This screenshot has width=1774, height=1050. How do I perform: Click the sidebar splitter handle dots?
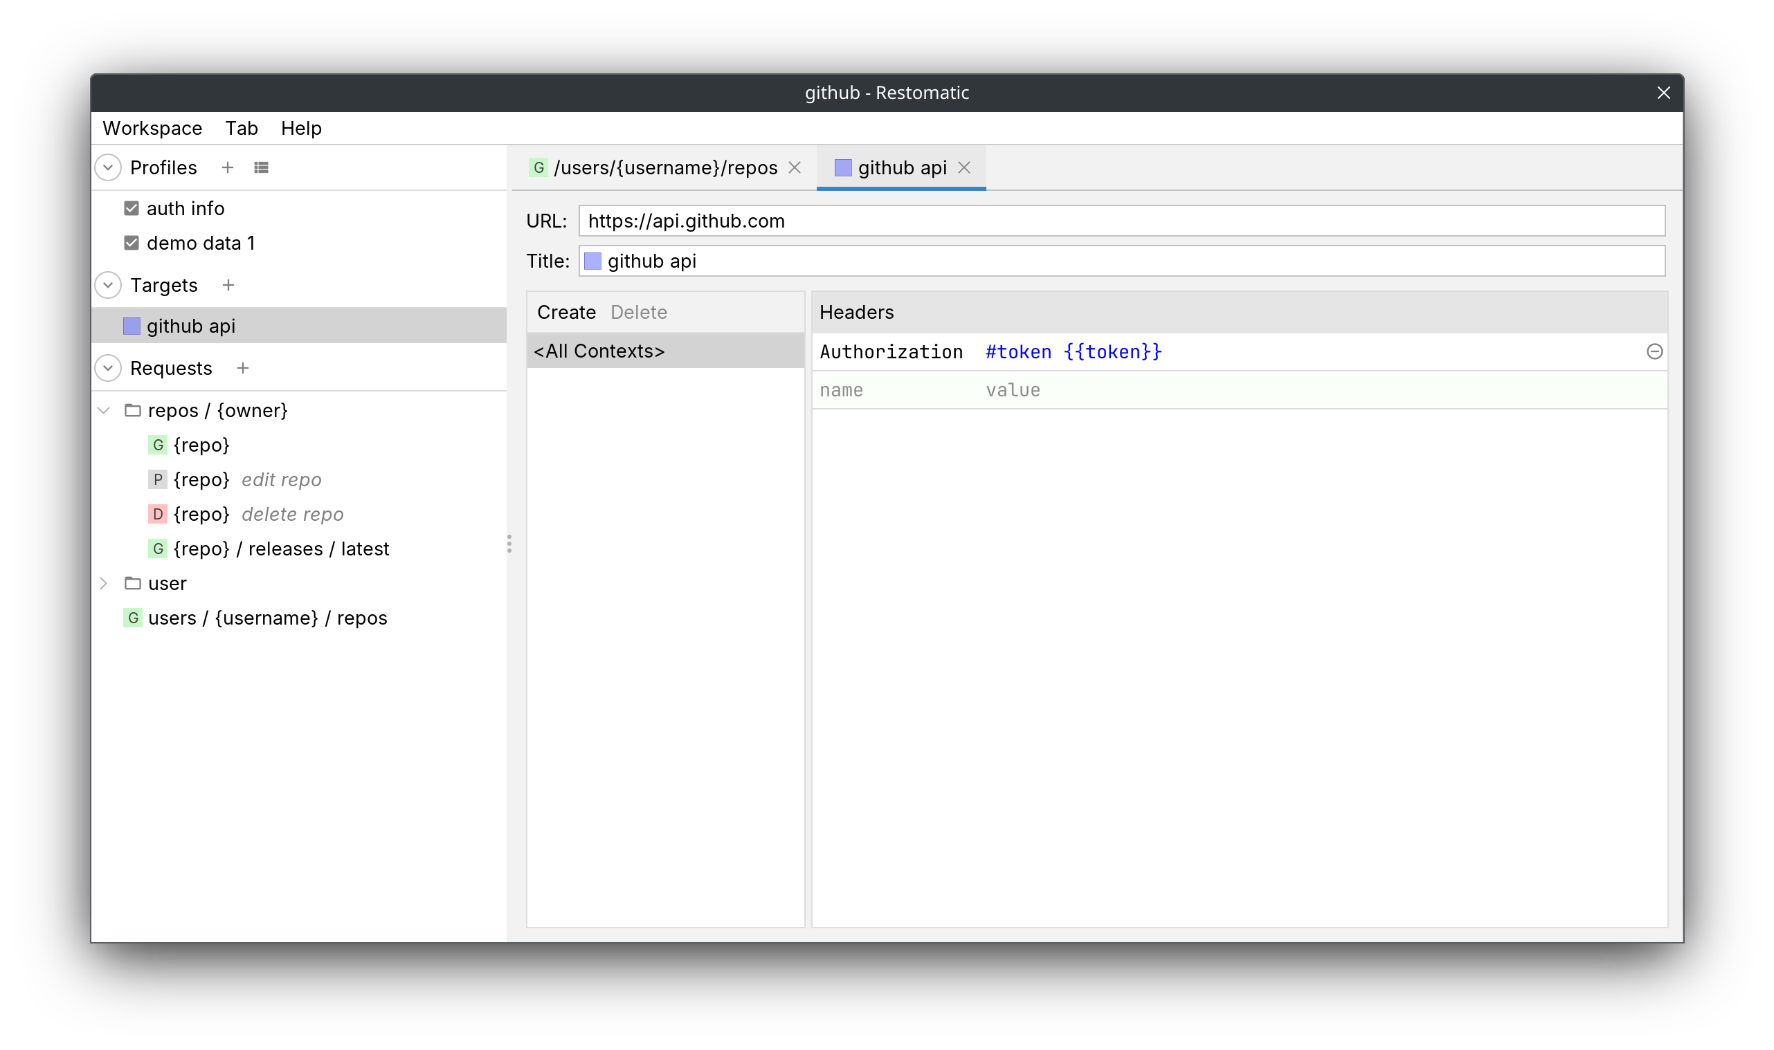click(x=509, y=544)
